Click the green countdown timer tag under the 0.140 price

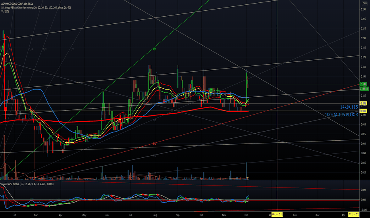click(364, 89)
